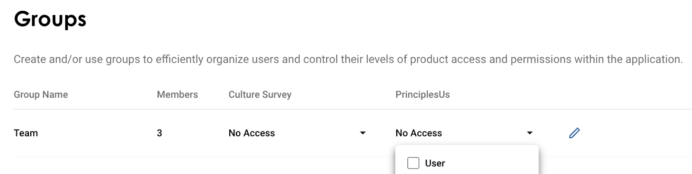Screen dimensions: 692x174
Task: Select the Team group name
Action: (26, 133)
